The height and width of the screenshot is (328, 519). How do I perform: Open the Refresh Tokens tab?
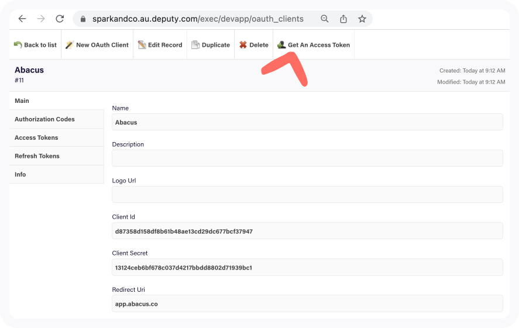[57, 156]
